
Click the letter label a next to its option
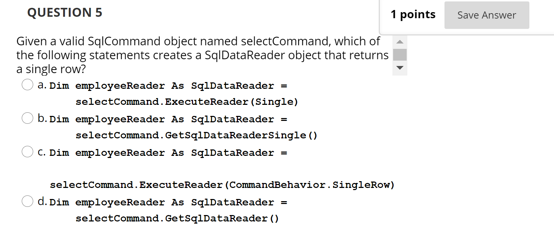coord(40,85)
